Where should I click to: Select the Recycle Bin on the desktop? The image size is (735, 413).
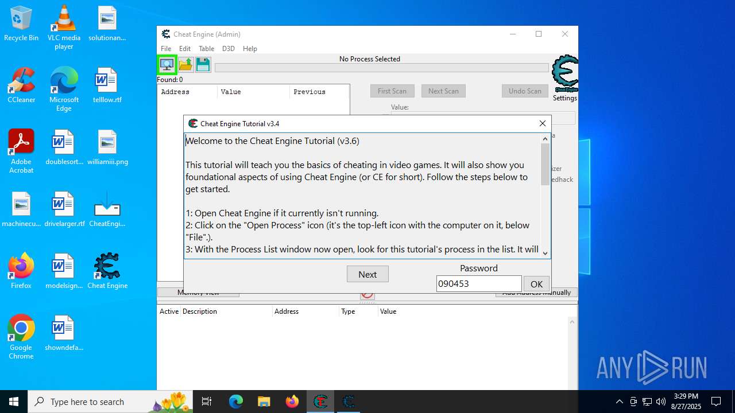point(21,24)
